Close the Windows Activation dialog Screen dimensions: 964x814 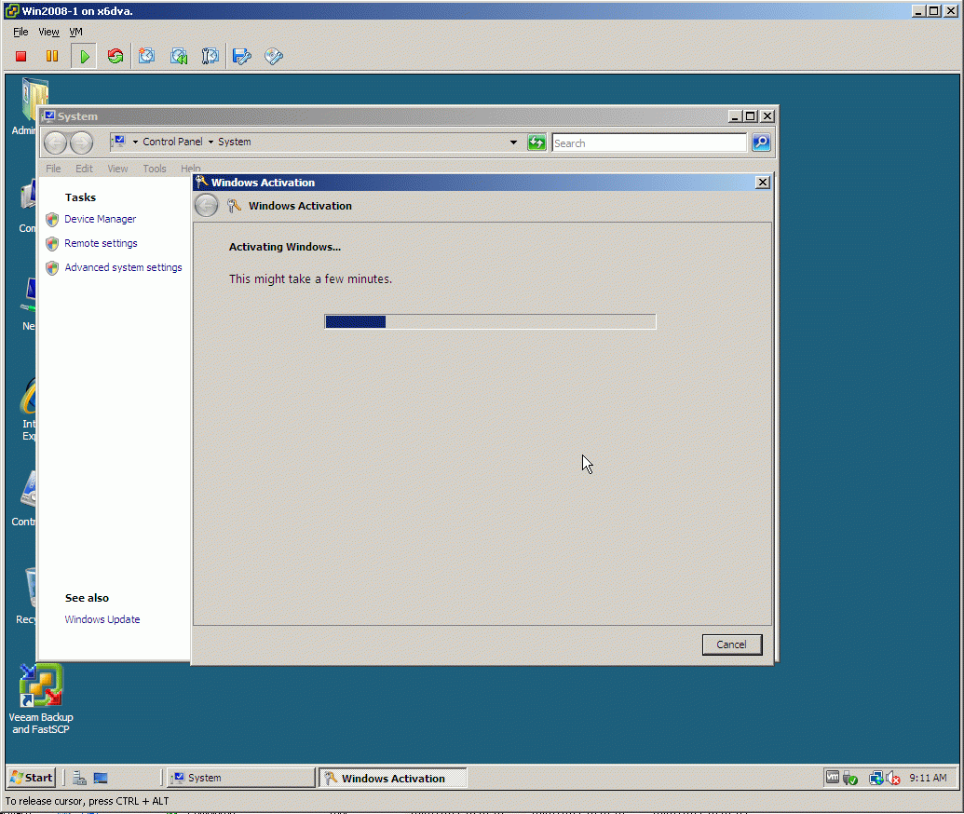[762, 182]
